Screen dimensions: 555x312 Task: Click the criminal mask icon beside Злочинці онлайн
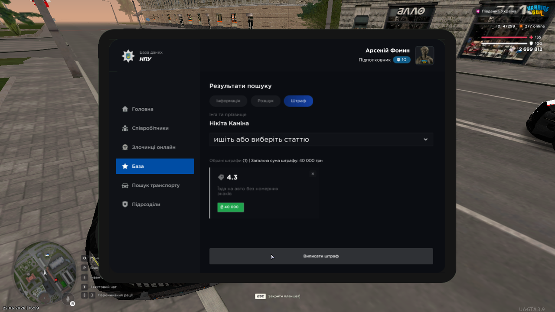[x=125, y=147]
